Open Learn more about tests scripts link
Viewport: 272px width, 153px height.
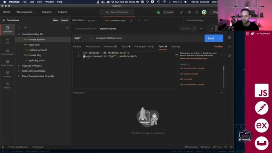(x=193, y=59)
